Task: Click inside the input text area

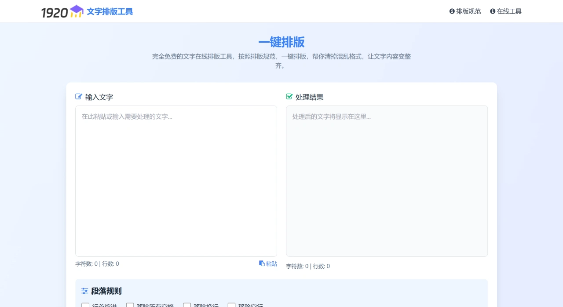Action: (x=176, y=180)
